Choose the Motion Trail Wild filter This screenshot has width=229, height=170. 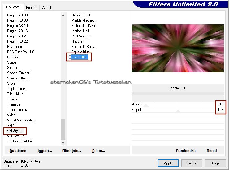pos(84,26)
